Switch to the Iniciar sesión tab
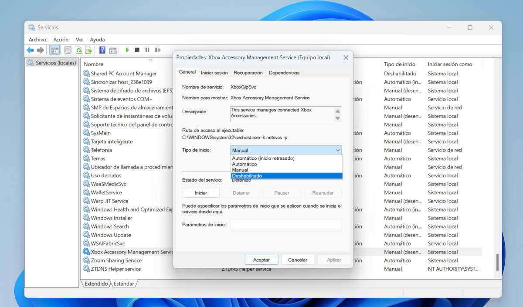 214,73
